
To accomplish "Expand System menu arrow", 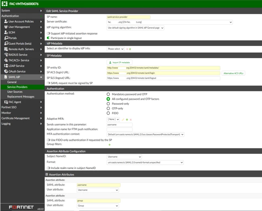I will pos(41,10).
